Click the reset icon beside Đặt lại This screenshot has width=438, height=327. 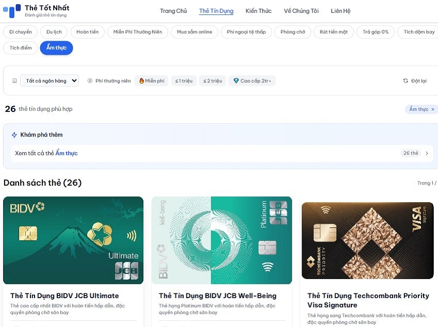click(x=406, y=81)
